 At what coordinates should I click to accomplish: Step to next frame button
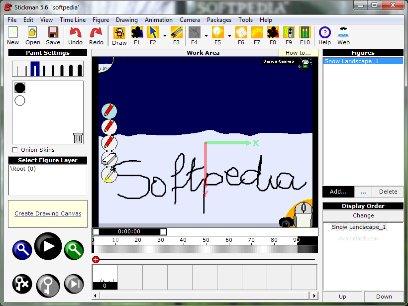coord(74,284)
